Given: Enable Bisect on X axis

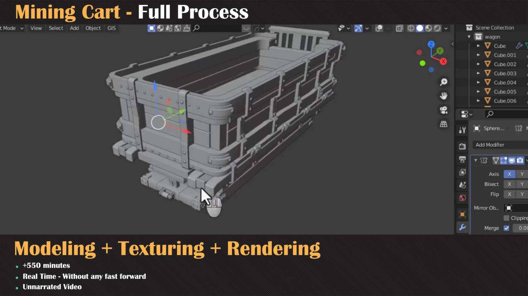Looking at the screenshot, I should 509,184.
